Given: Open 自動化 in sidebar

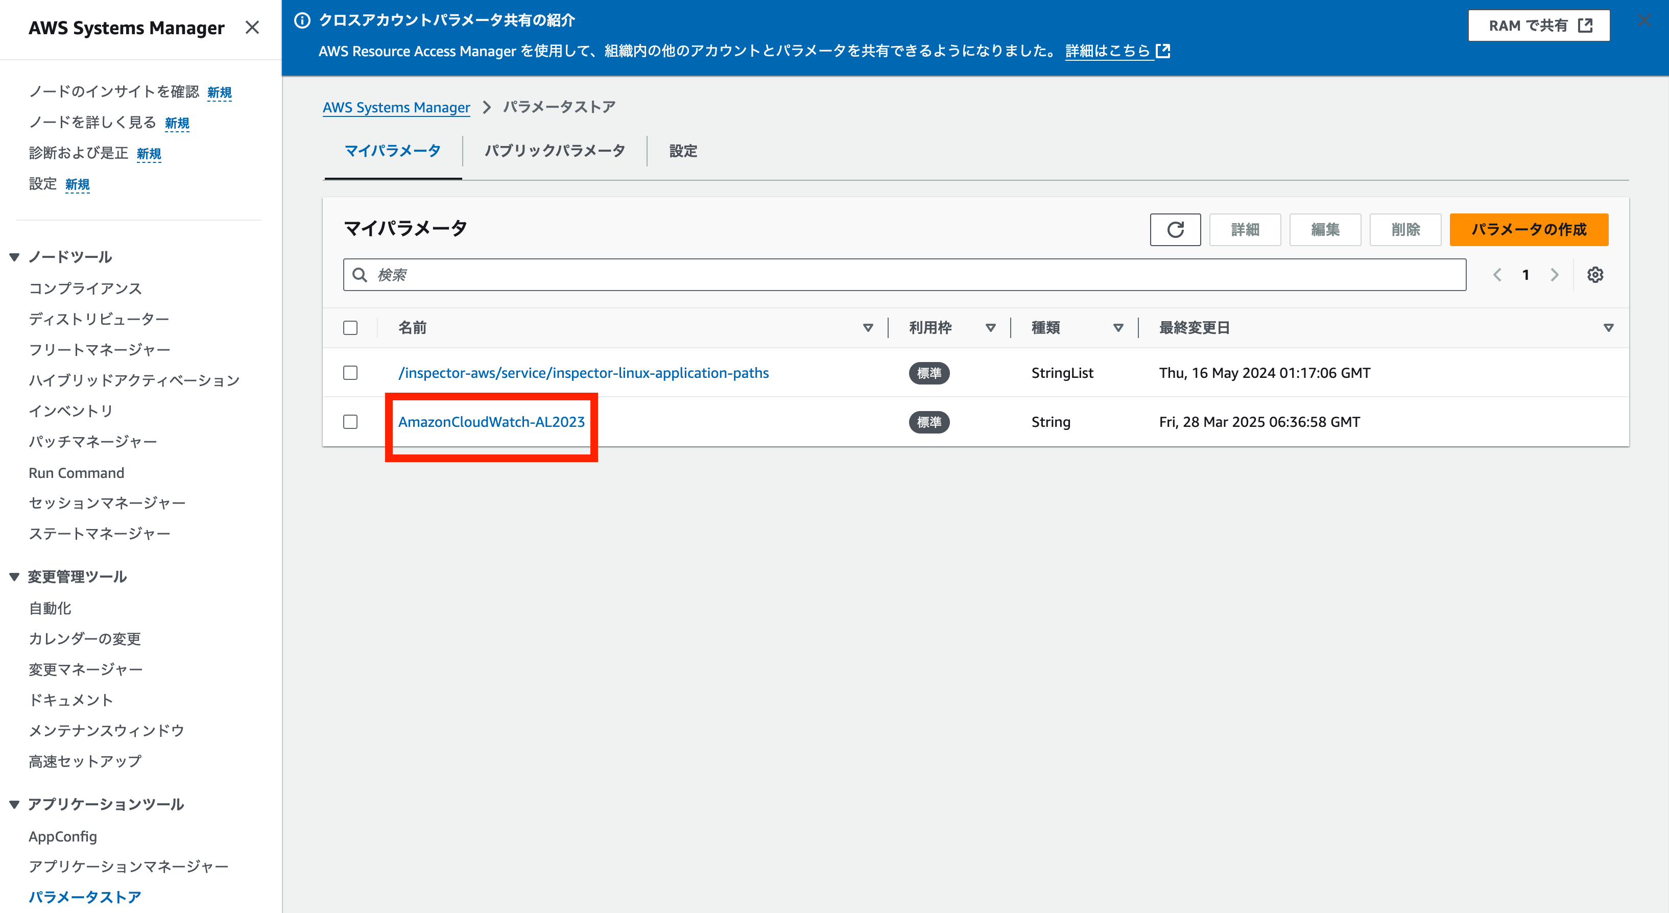Looking at the screenshot, I should (x=50, y=608).
